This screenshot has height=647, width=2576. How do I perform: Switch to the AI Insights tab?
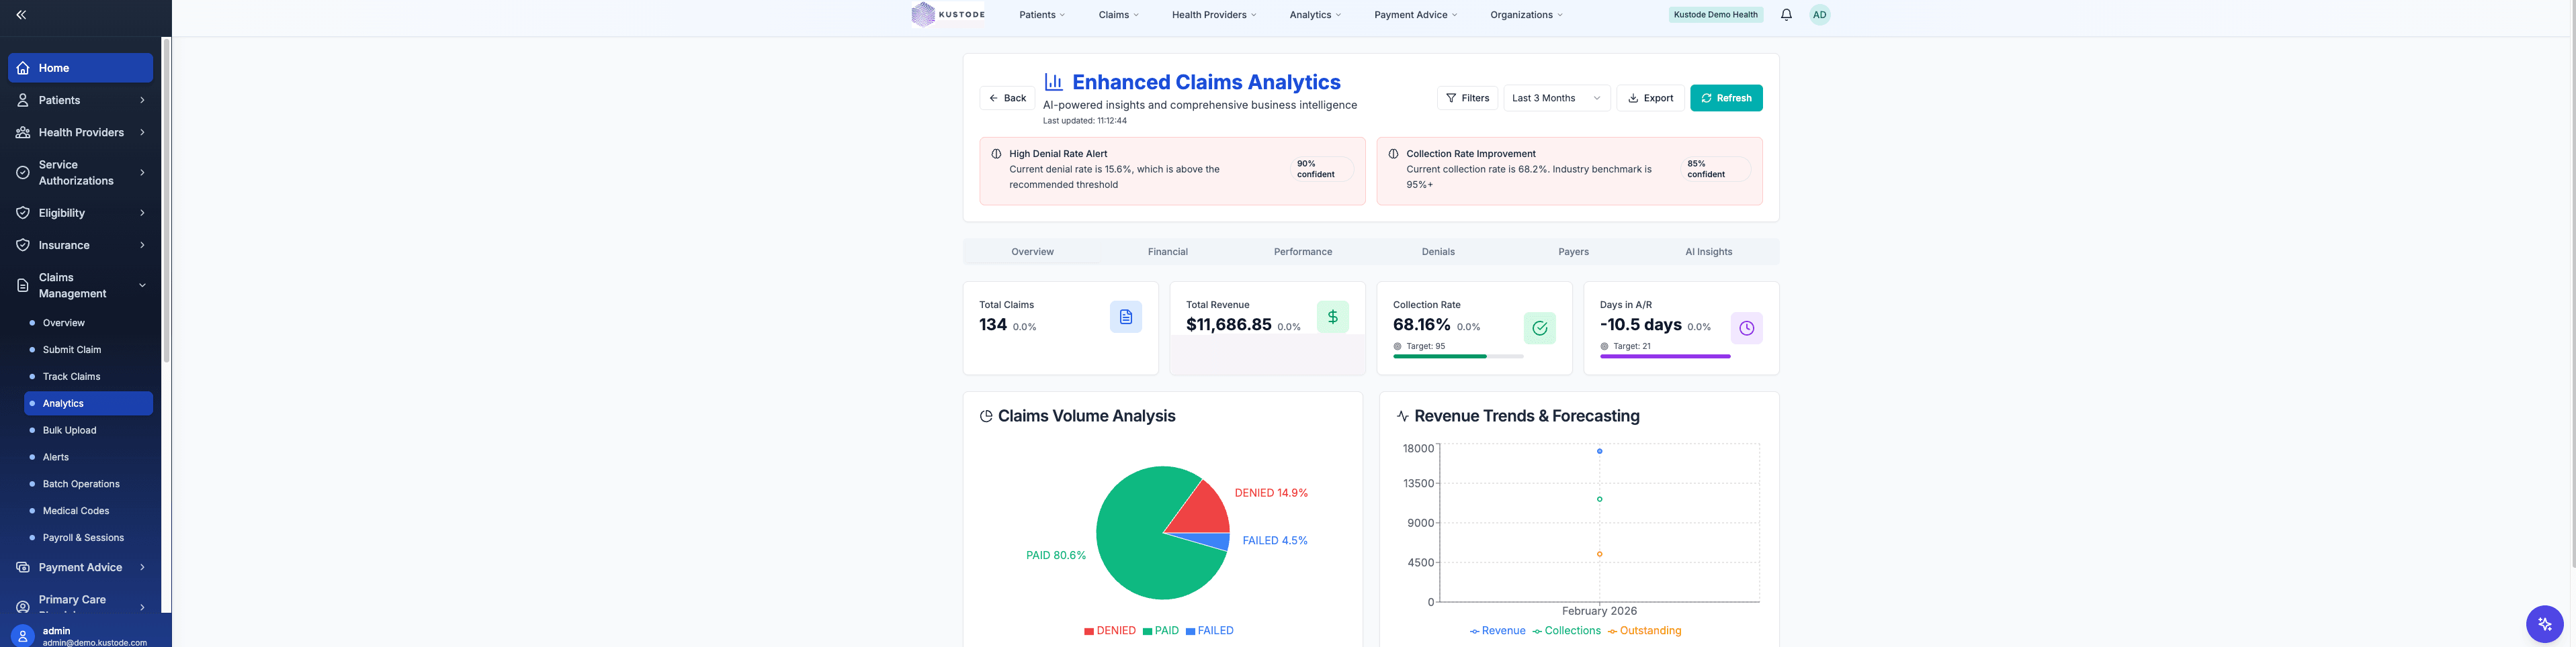(1708, 252)
